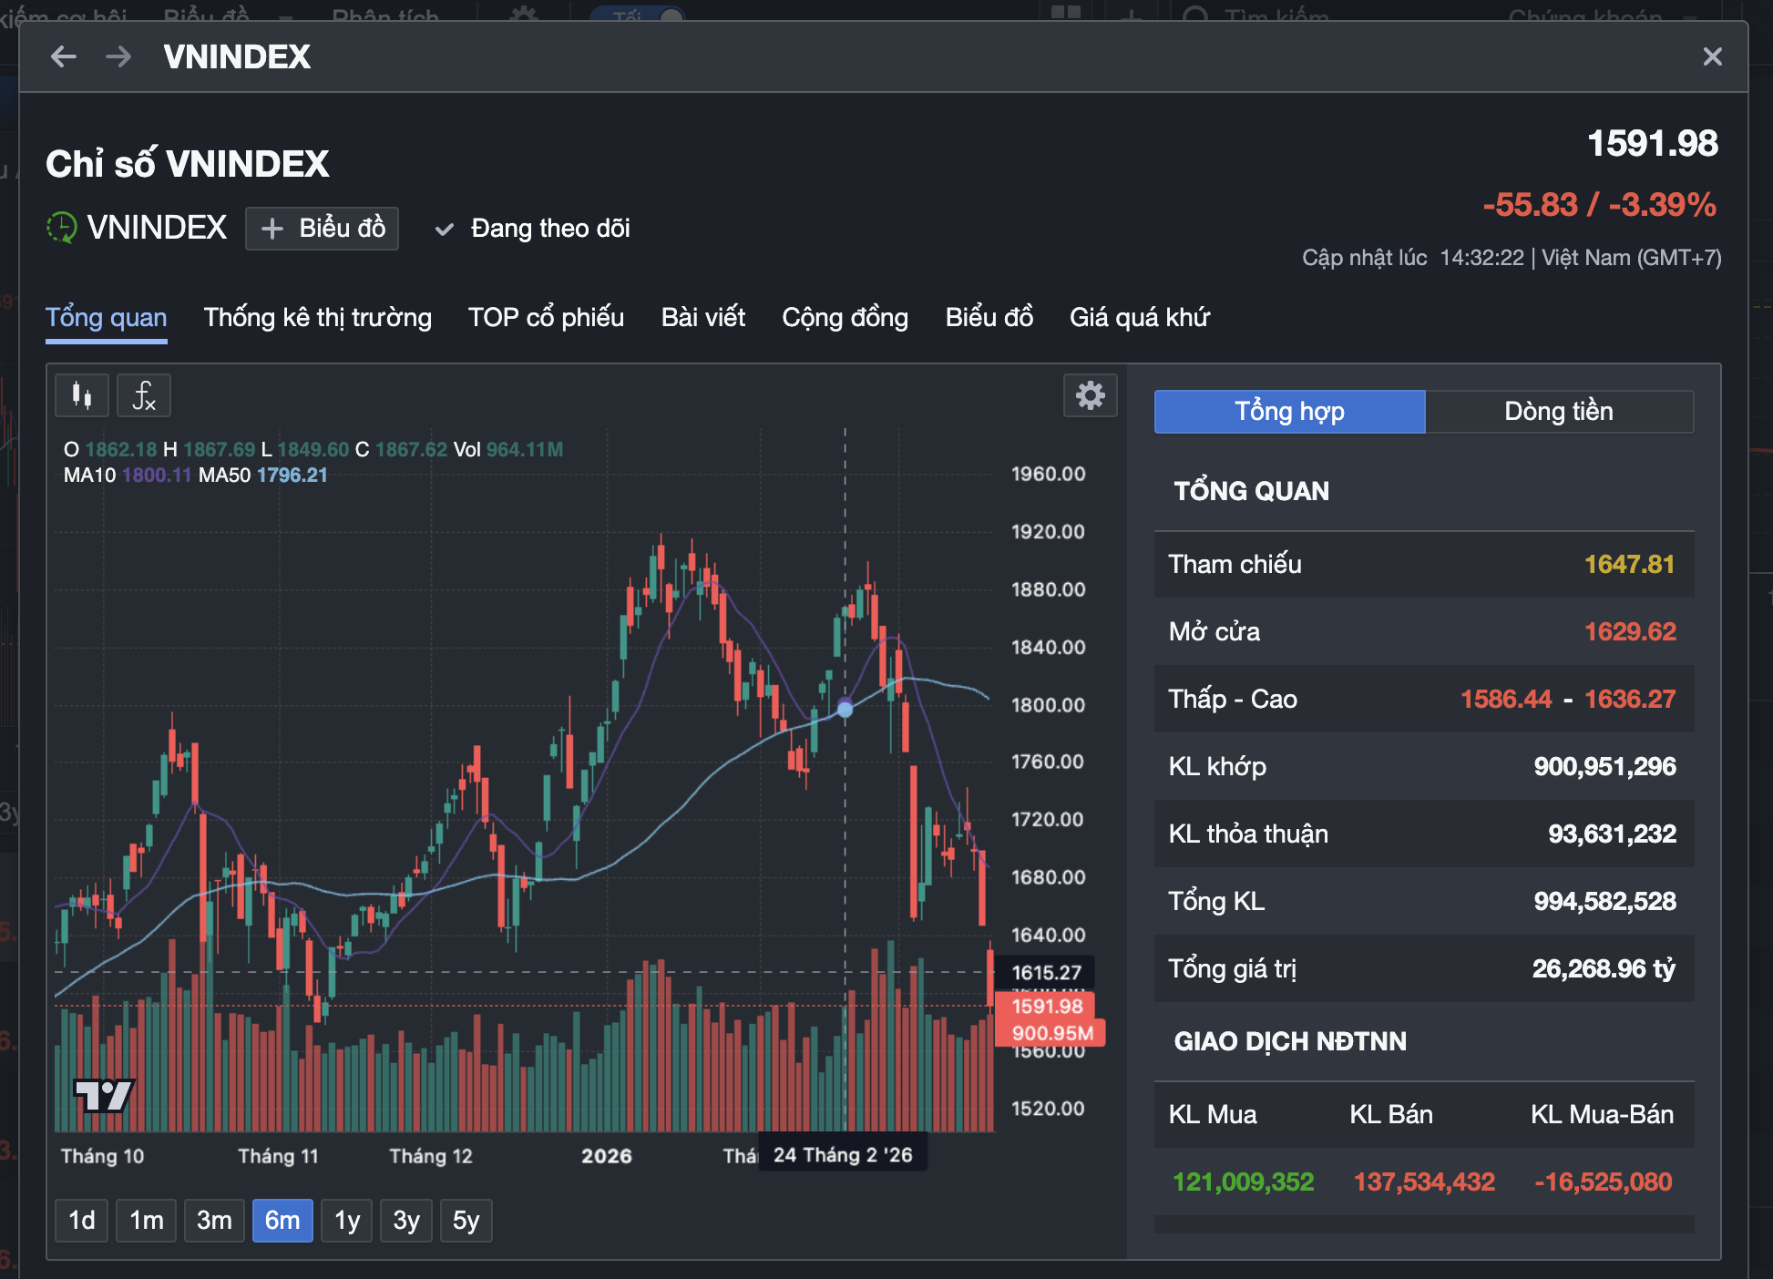Select the 1y time range
The height and width of the screenshot is (1279, 1773).
347,1221
